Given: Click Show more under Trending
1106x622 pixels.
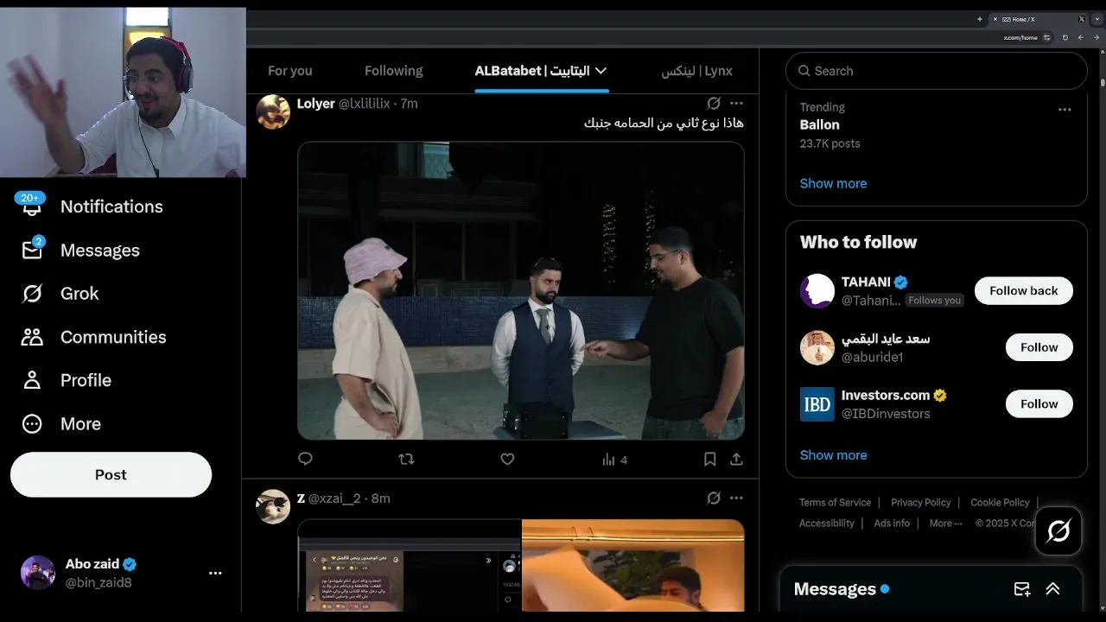Looking at the screenshot, I should coord(833,183).
